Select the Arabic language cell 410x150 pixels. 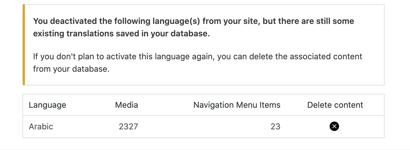[x=41, y=126]
